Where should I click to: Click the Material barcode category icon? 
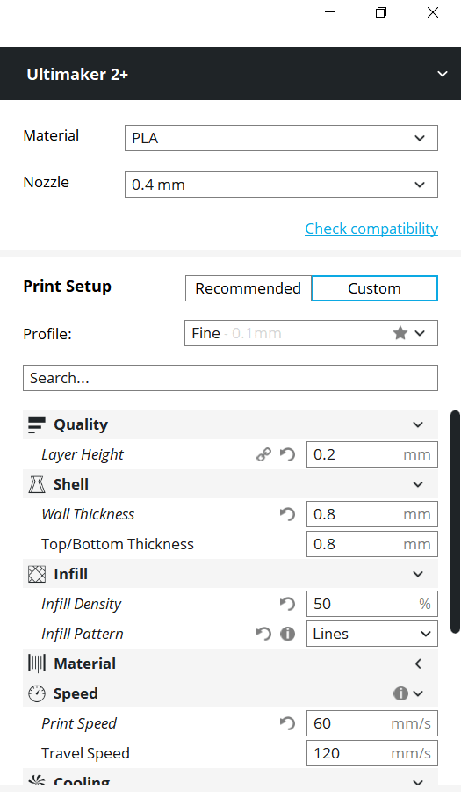[37, 664]
